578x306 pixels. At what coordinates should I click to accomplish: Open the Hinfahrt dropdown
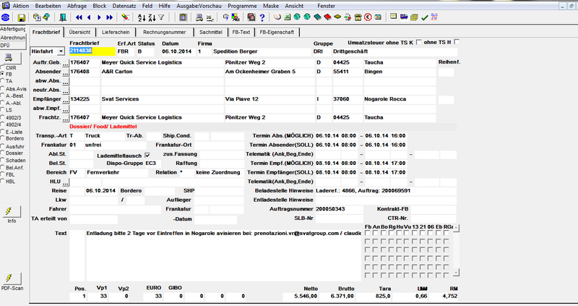click(61, 51)
